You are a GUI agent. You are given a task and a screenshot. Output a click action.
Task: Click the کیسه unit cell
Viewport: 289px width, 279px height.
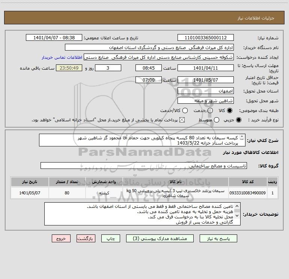104,193
